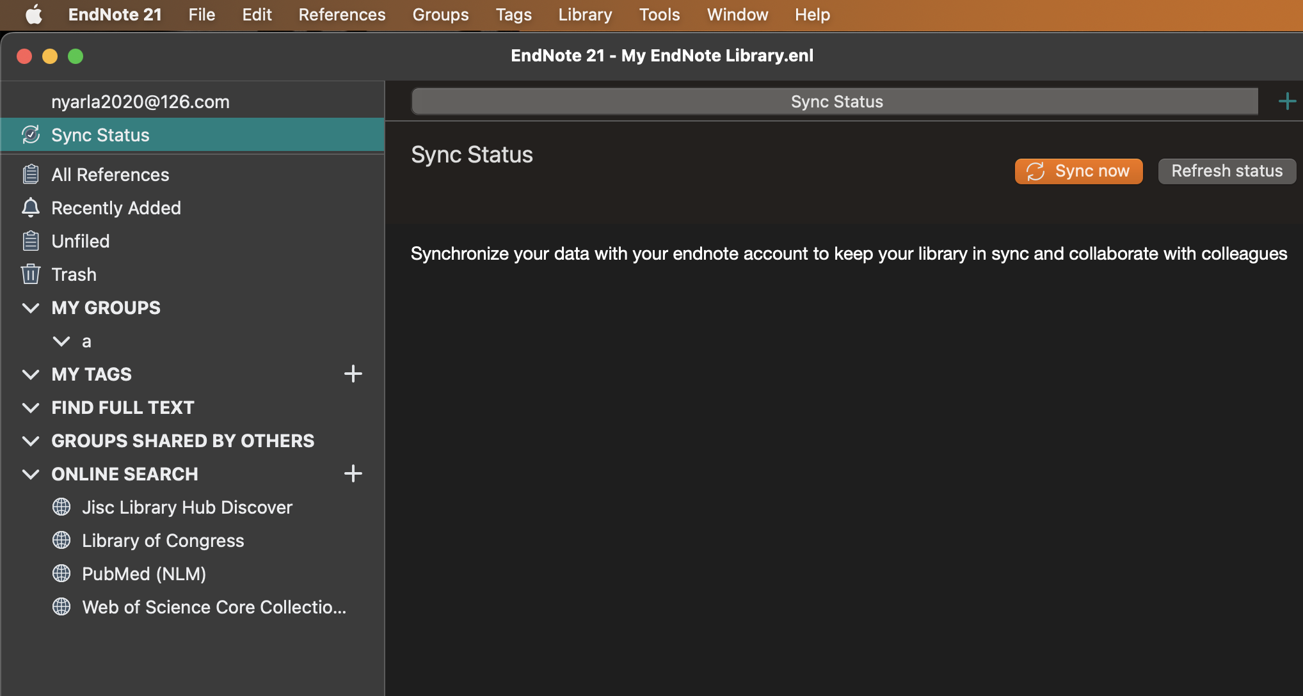Collapse the FIND FULL TEXT section

point(31,407)
